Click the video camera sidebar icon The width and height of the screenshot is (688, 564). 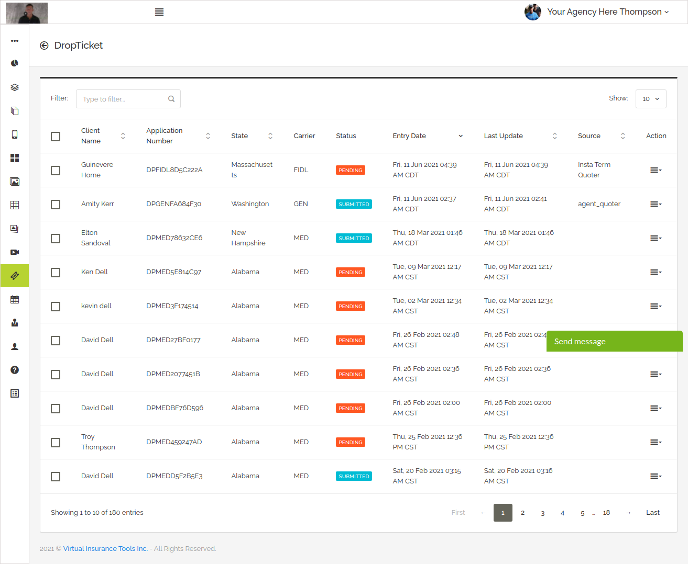click(15, 252)
